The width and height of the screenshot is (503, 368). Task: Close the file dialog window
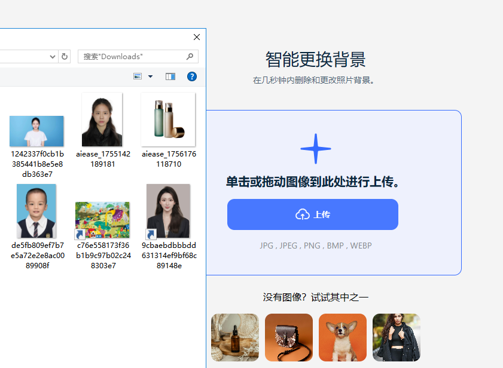(x=197, y=37)
